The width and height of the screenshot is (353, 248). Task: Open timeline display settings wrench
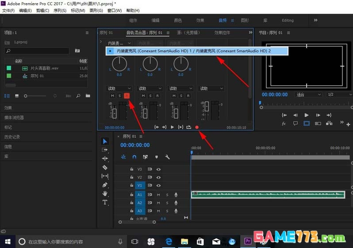(x=167, y=157)
